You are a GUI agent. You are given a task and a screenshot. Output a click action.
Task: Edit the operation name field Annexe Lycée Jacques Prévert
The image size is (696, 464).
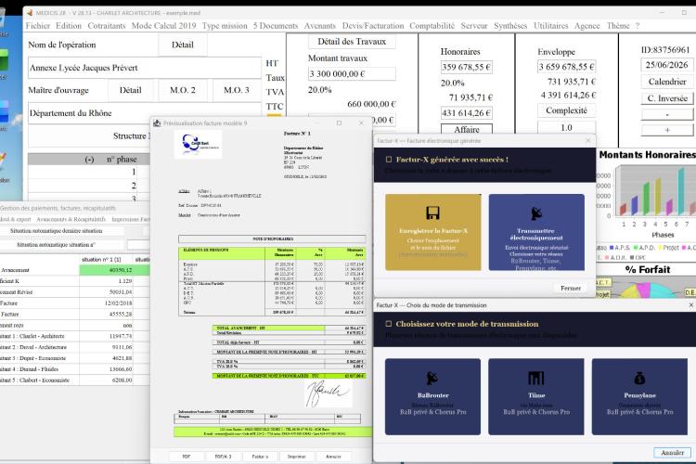click(145, 68)
